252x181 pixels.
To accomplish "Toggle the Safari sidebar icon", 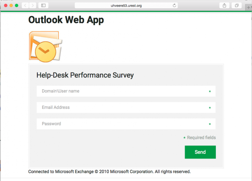I will click(43, 6).
